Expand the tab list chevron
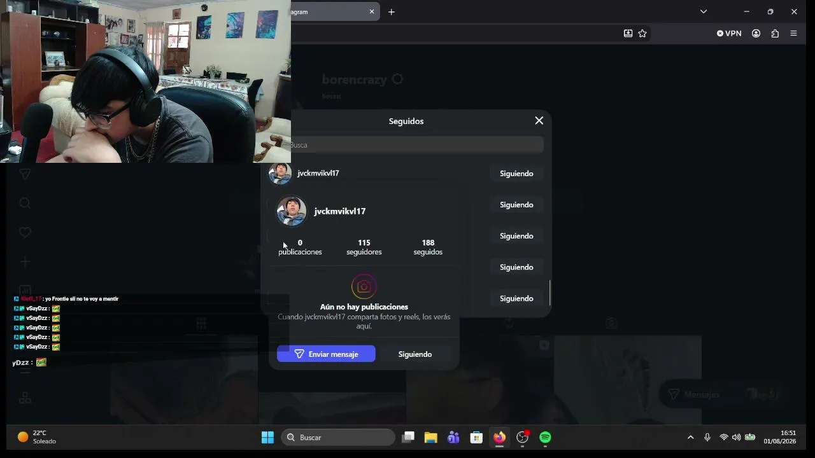This screenshot has height=458, width=815. (704, 11)
